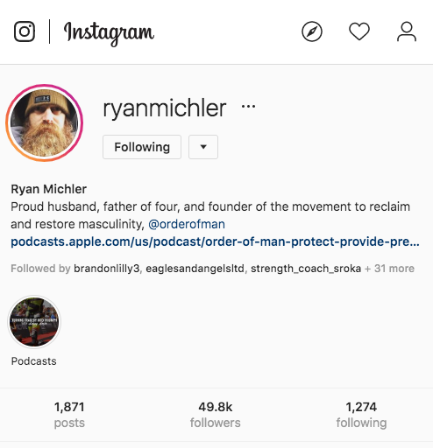This screenshot has width=433, height=448.
Task: Open activity feed heart icon
Action: click(x=359, y=31)
